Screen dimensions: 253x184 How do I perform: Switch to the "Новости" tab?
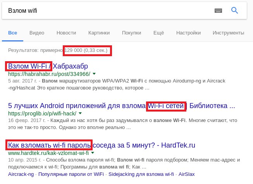[x=66, y=33]
